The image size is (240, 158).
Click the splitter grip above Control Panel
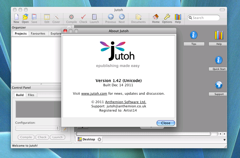(x=41, y=84)
